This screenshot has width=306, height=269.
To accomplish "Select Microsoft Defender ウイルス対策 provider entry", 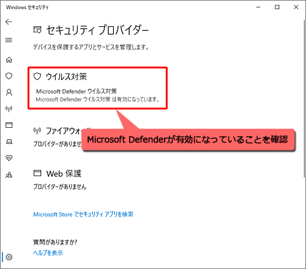I will pyautogui.click(x=97, y=95).
